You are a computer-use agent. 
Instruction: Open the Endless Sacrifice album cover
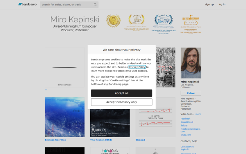(65, 117)
